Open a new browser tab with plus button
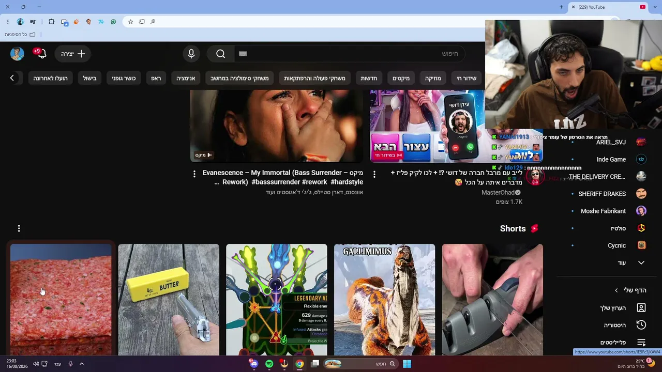Viewport: 662px width, 372px height. [561, 7]
